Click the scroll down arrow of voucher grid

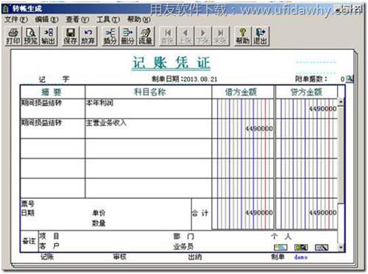(x=341, y=247)
